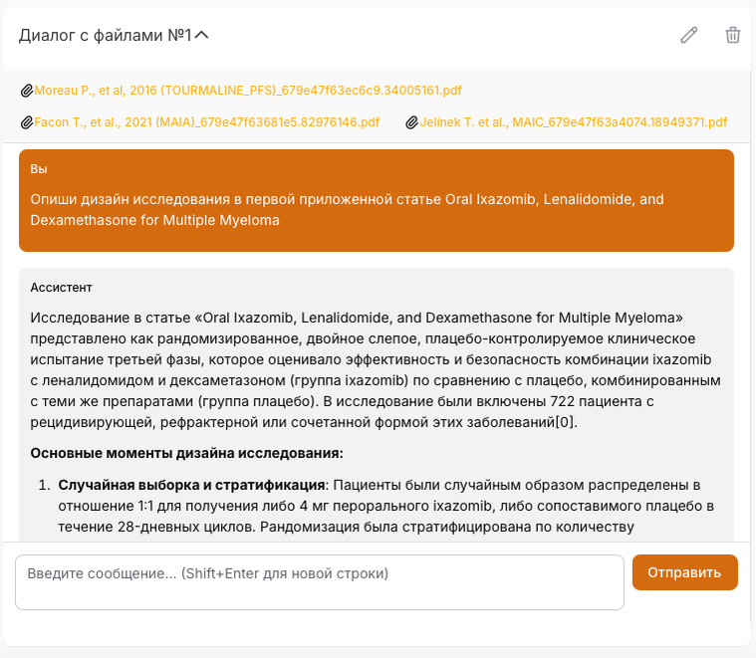Click paperclip icon beside Jelínek T. file
This screenshot has width=756, height=658.
pyautogui.click(x=411, y=122)
